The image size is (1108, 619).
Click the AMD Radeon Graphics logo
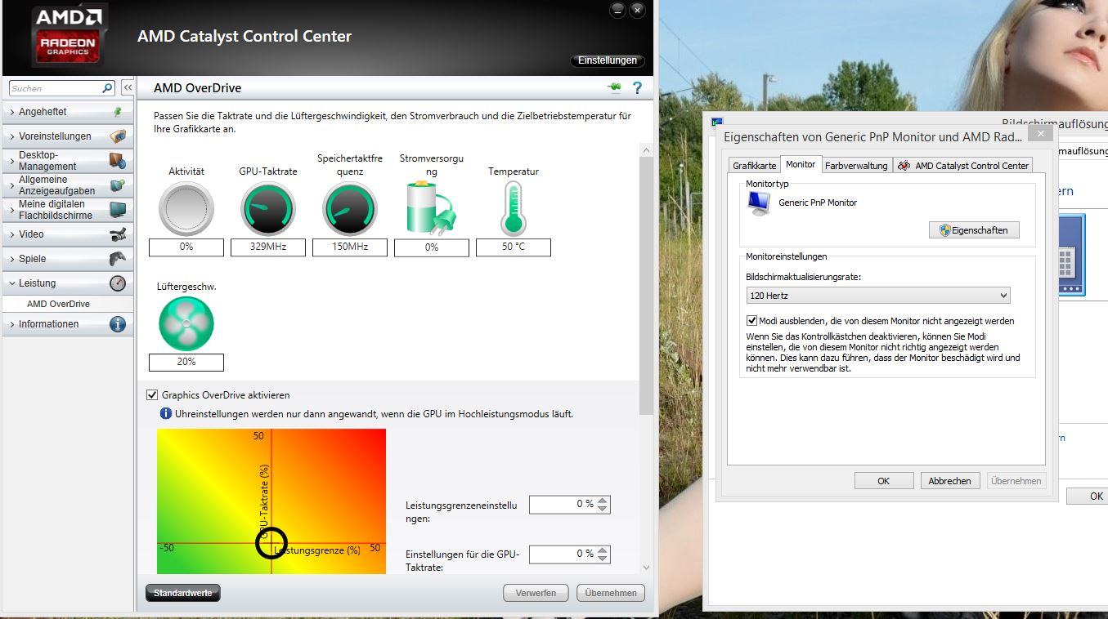(68, 37)
